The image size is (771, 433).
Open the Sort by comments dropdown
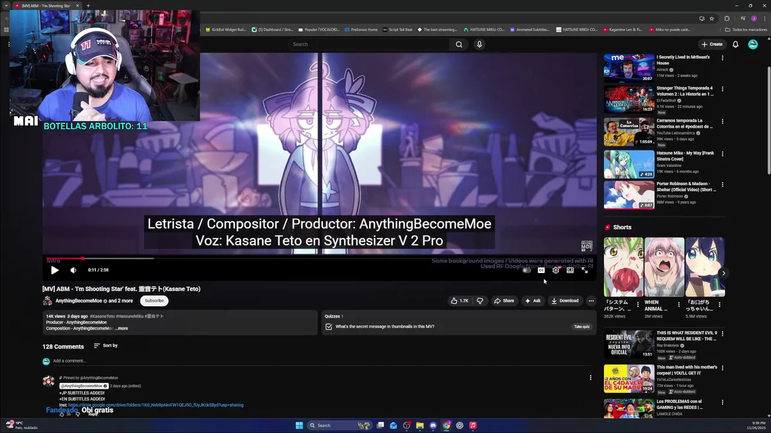click(x=105, y=346)
